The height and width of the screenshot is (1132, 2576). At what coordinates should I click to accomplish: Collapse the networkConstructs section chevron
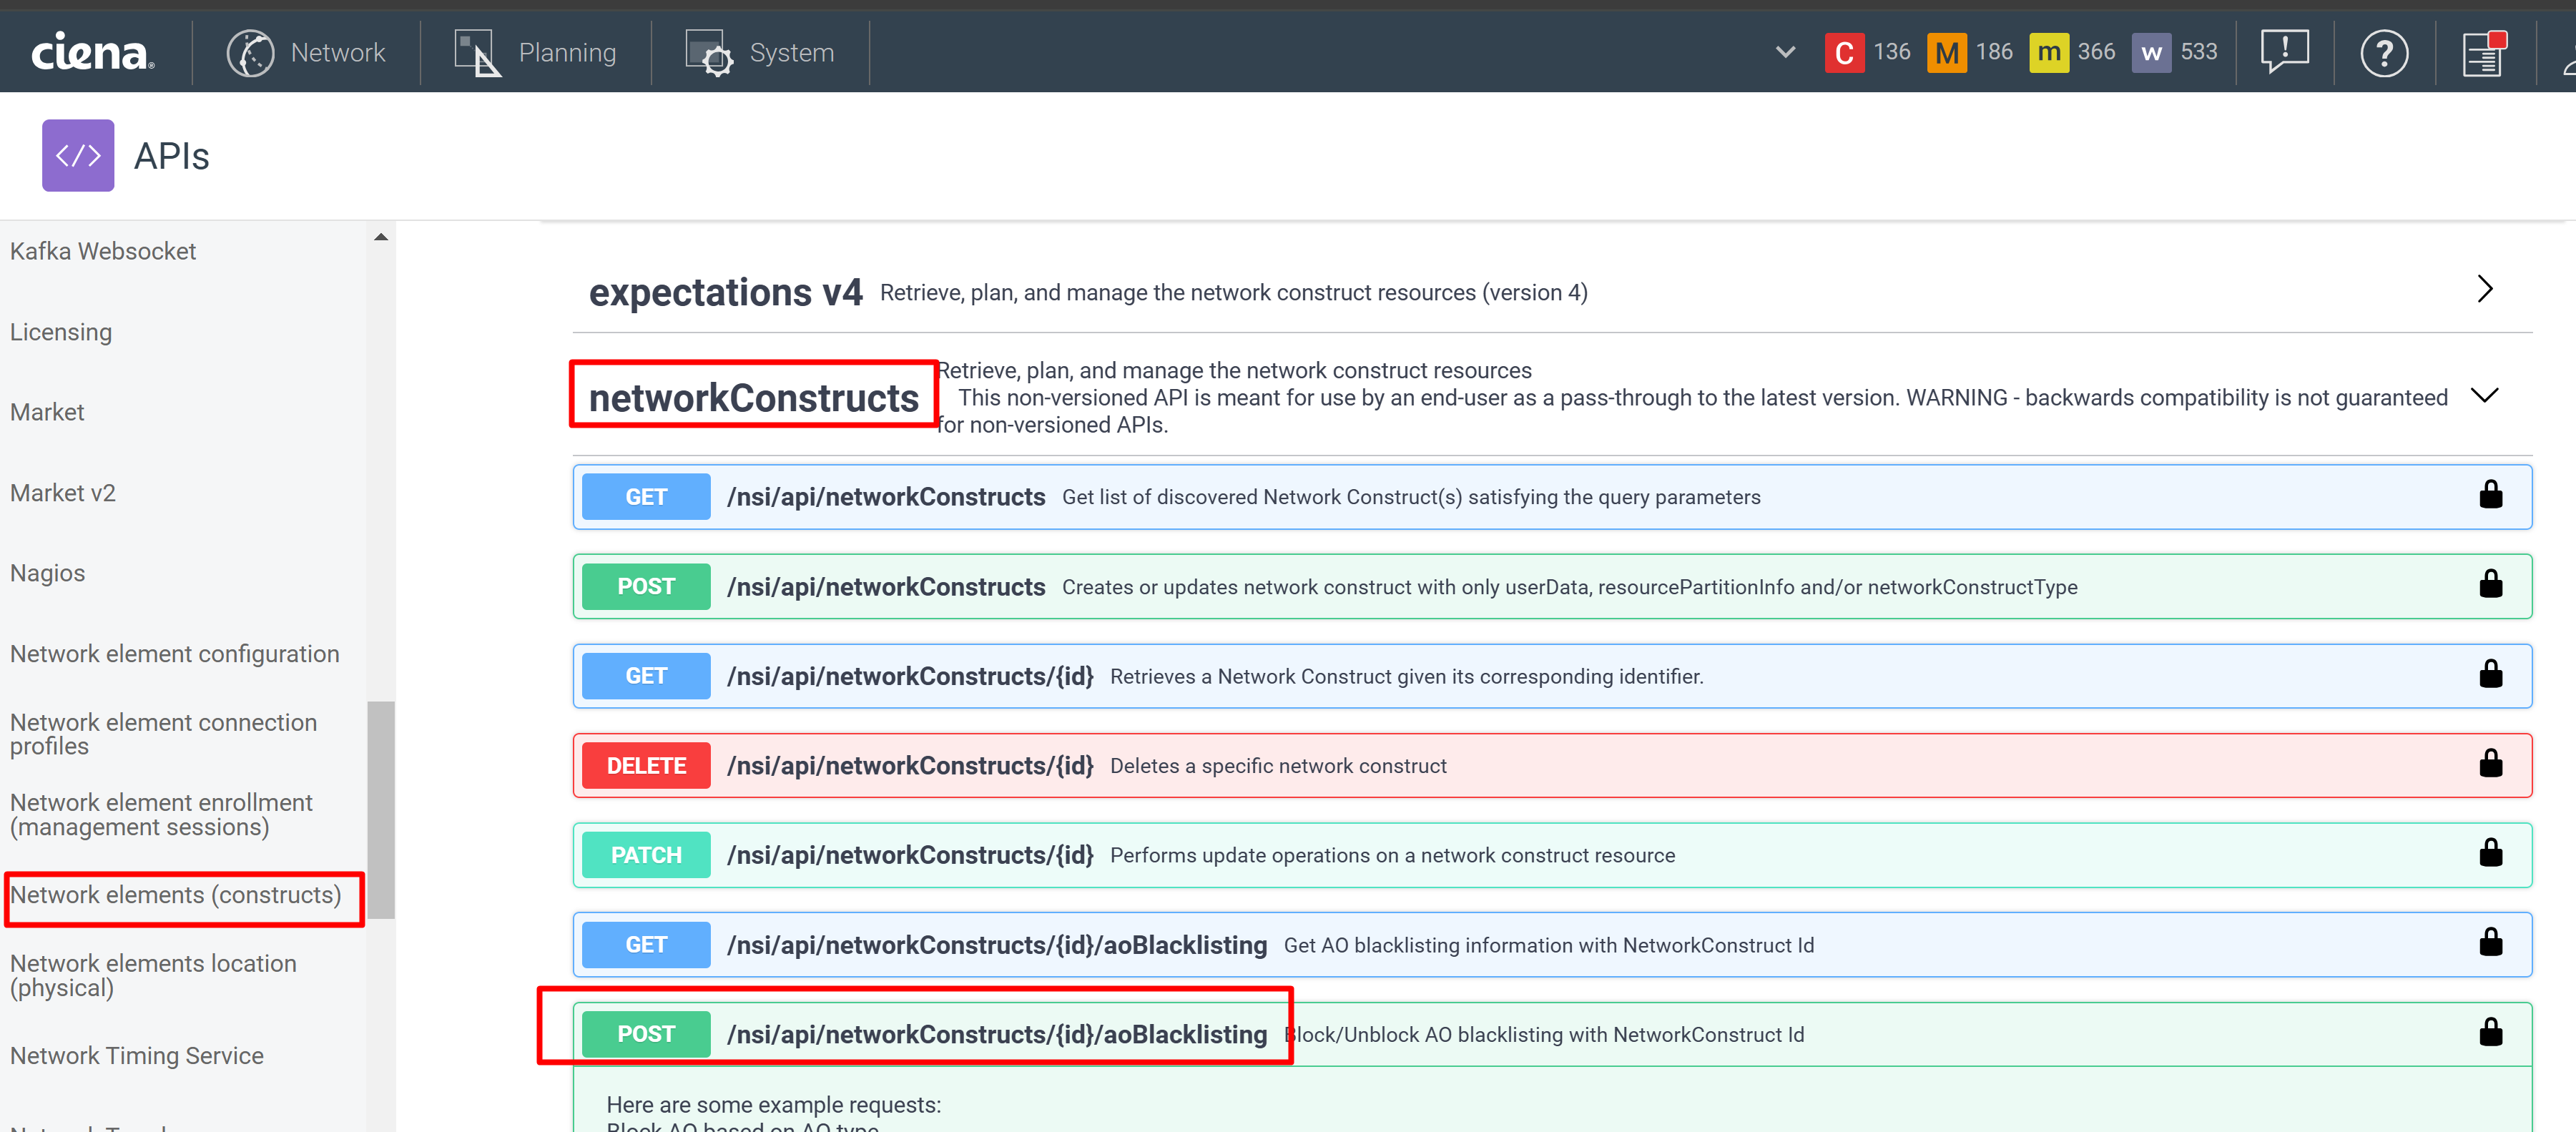point(2484,396)
